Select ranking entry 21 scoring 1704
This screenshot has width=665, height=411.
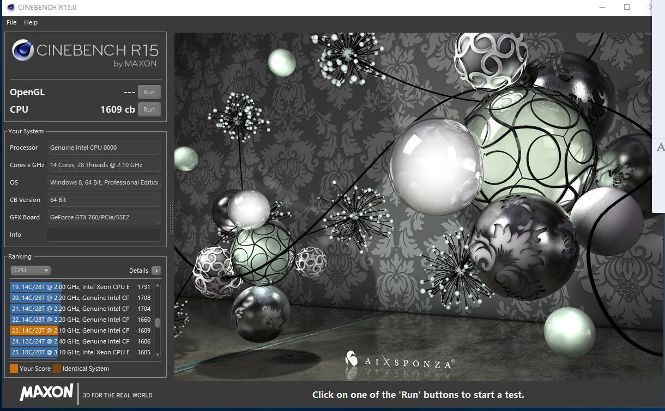point(81,309)
